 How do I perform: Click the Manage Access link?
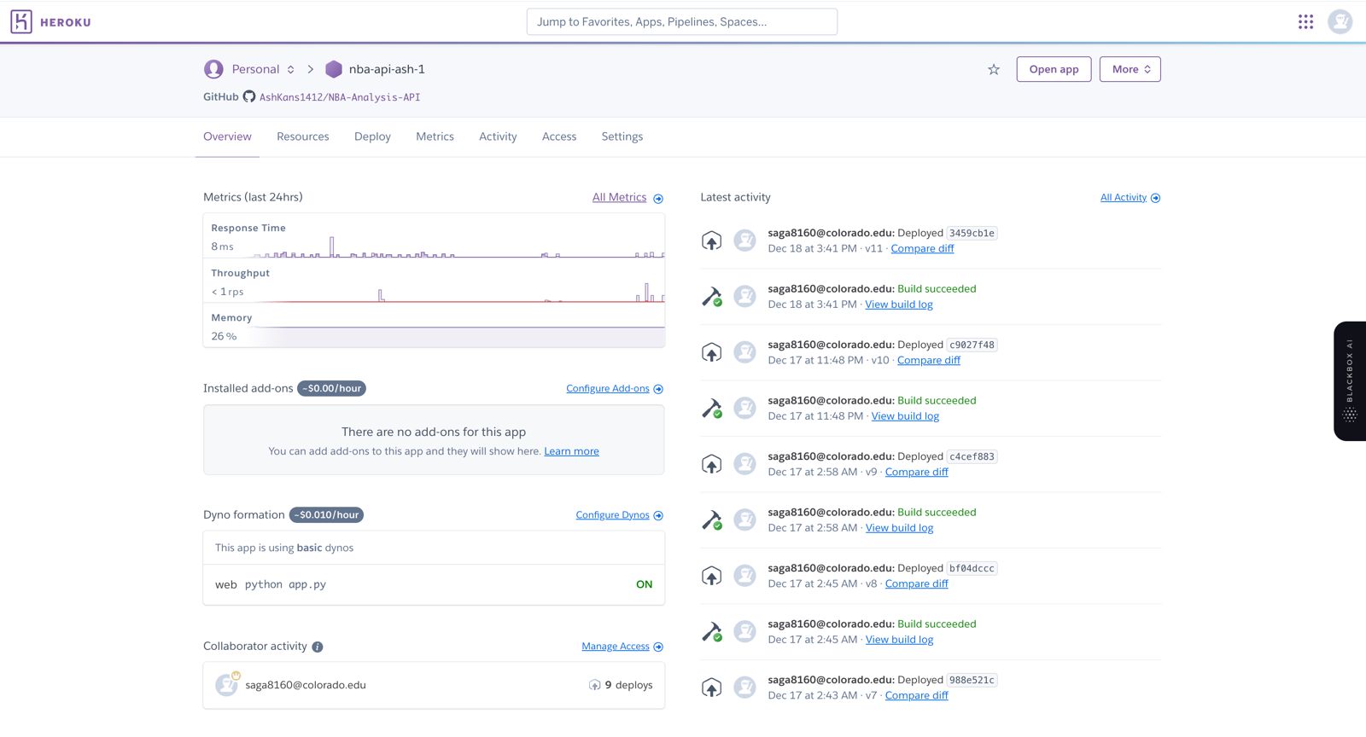[616, 647]
